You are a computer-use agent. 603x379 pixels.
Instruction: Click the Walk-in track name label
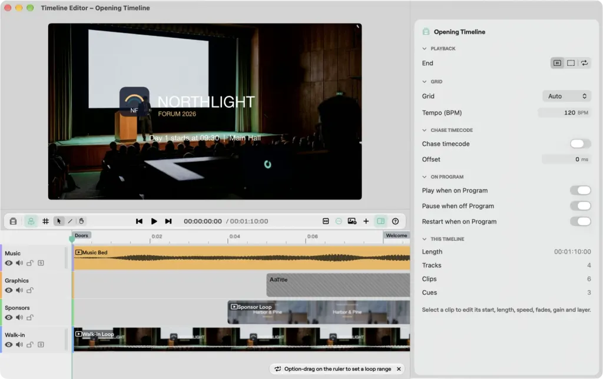pos(15,335)
